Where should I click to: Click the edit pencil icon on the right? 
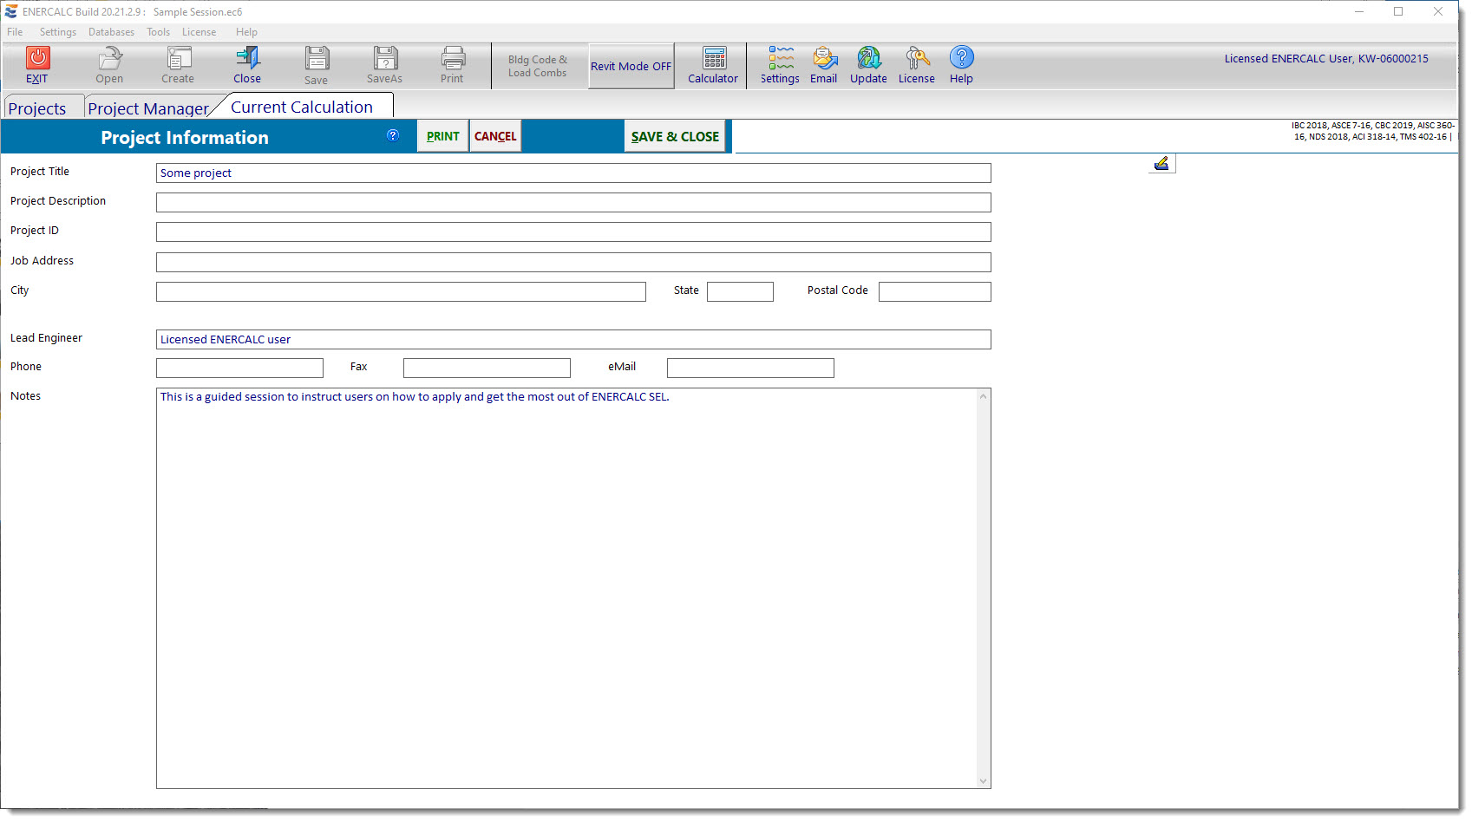1161,163
